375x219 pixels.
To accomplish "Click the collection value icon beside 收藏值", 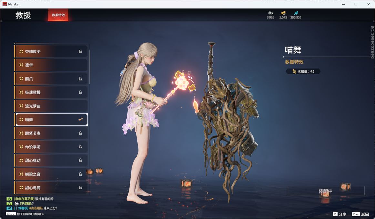I will (294, 71).
